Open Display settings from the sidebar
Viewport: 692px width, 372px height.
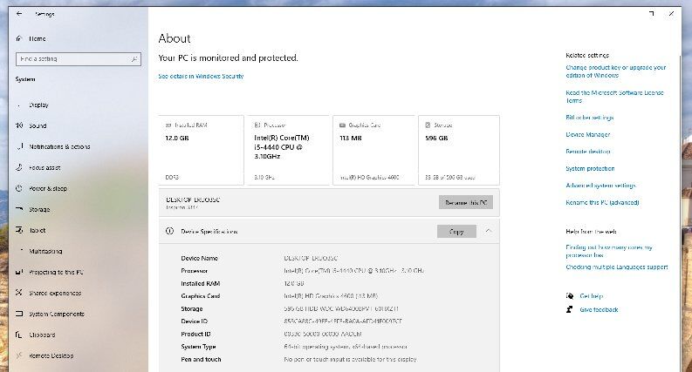coord(38,105)
